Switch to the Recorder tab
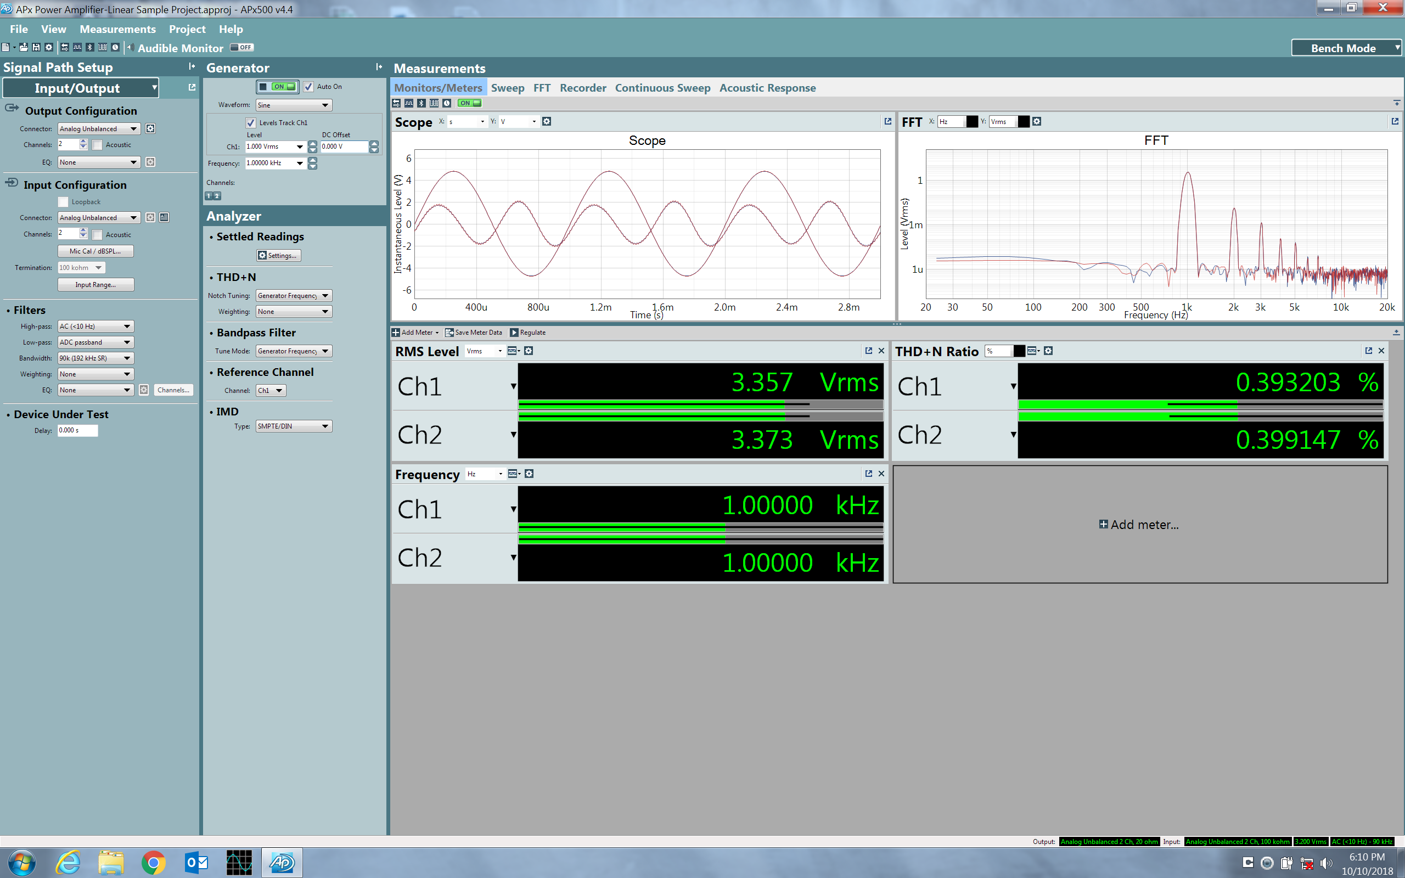This screenshot has width=1405, height=878. [583, 88]
